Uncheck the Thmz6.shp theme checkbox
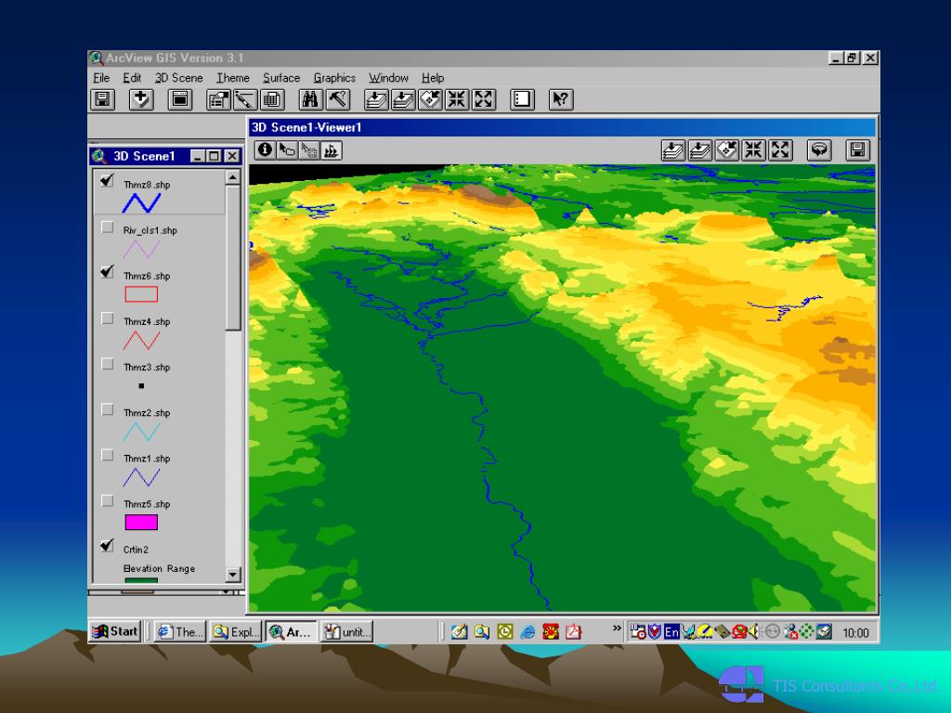Image resolution: width=951 pixels, height=713 pixels. coord(108,272)
